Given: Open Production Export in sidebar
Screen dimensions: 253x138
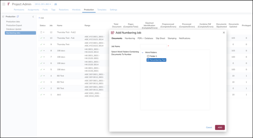Looking at the screenshot, I should (14, 25).
